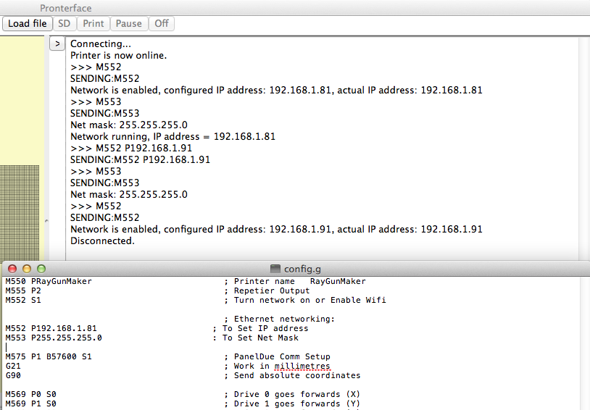Zoom the config.g window with green button
Viewport: 590px width, 410px height.
click(x=41, y=268)
